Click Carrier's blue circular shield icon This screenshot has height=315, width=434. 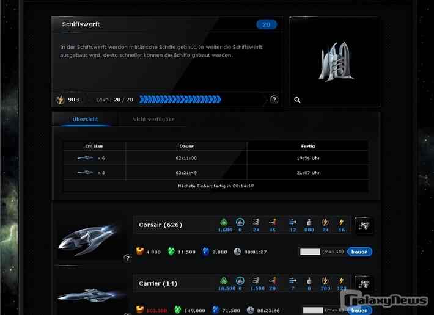coord(240,281)
